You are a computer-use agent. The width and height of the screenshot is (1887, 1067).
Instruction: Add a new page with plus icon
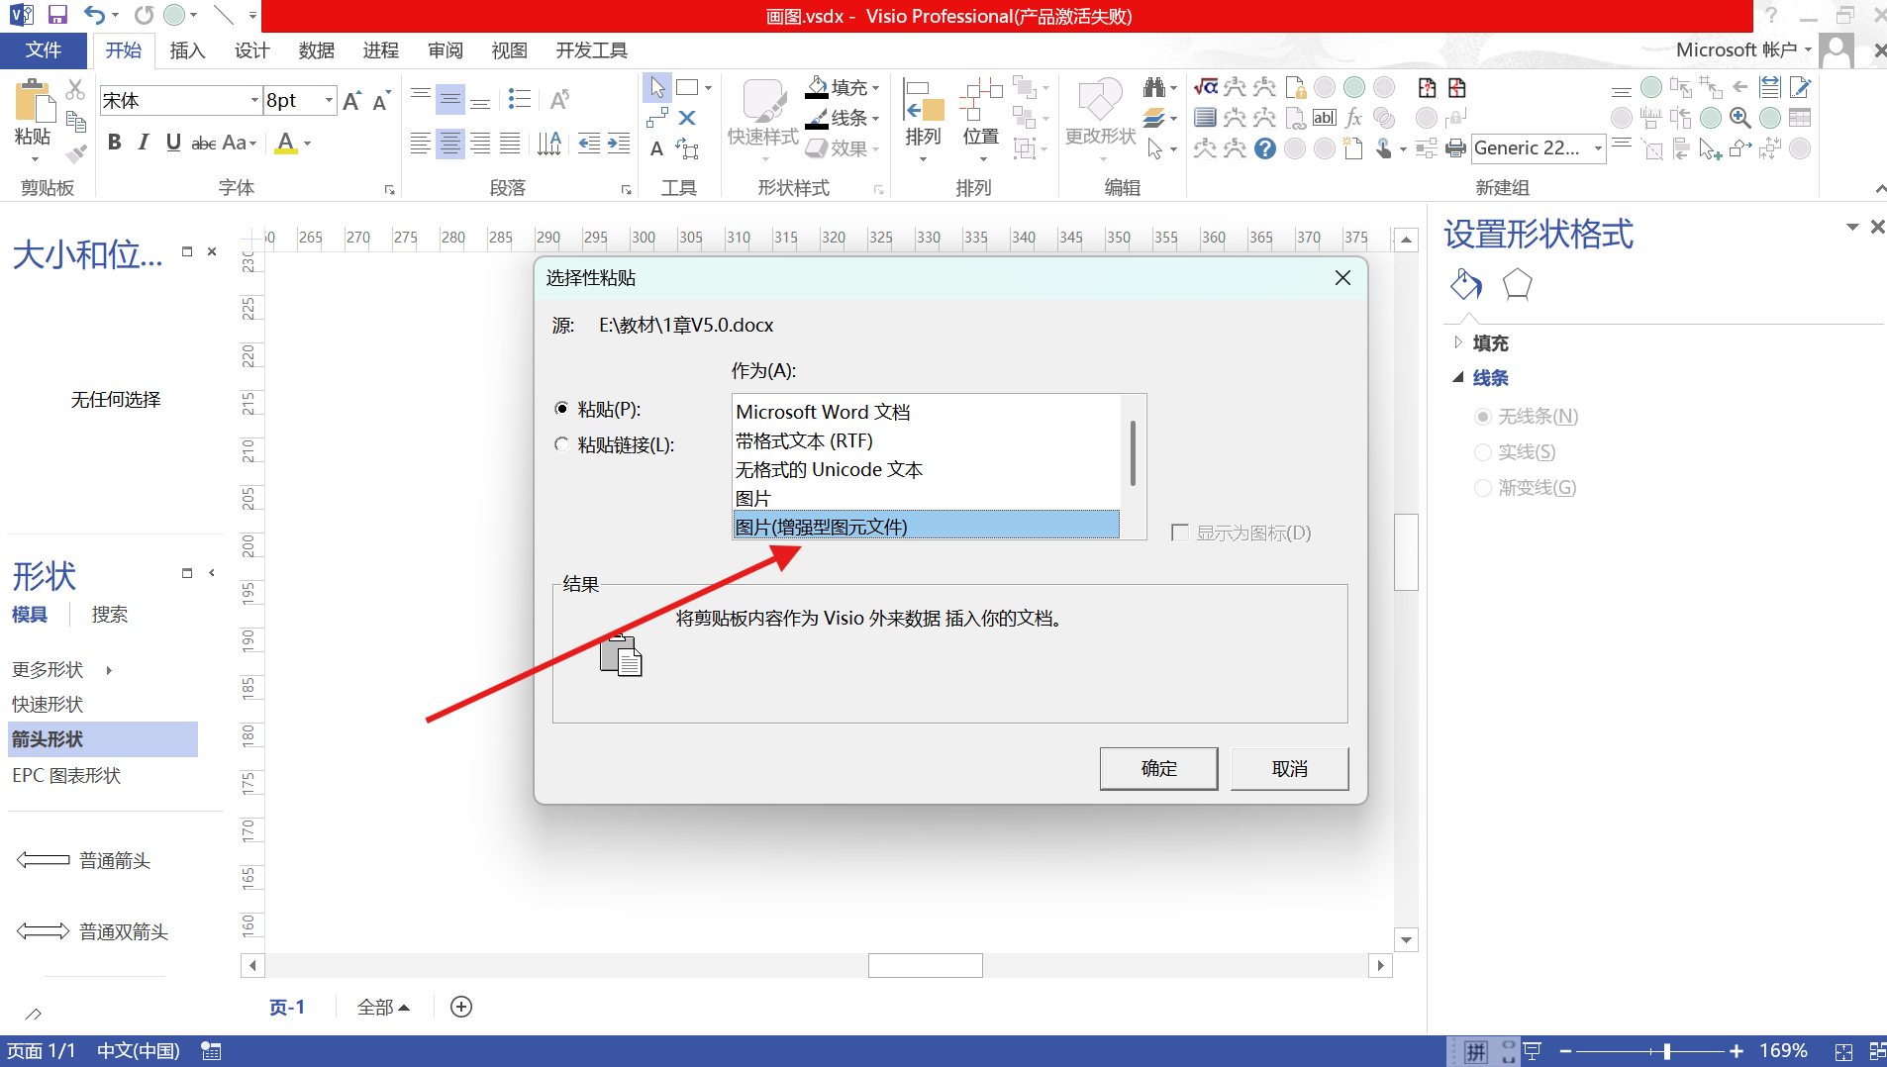(x=461, y=1007)
